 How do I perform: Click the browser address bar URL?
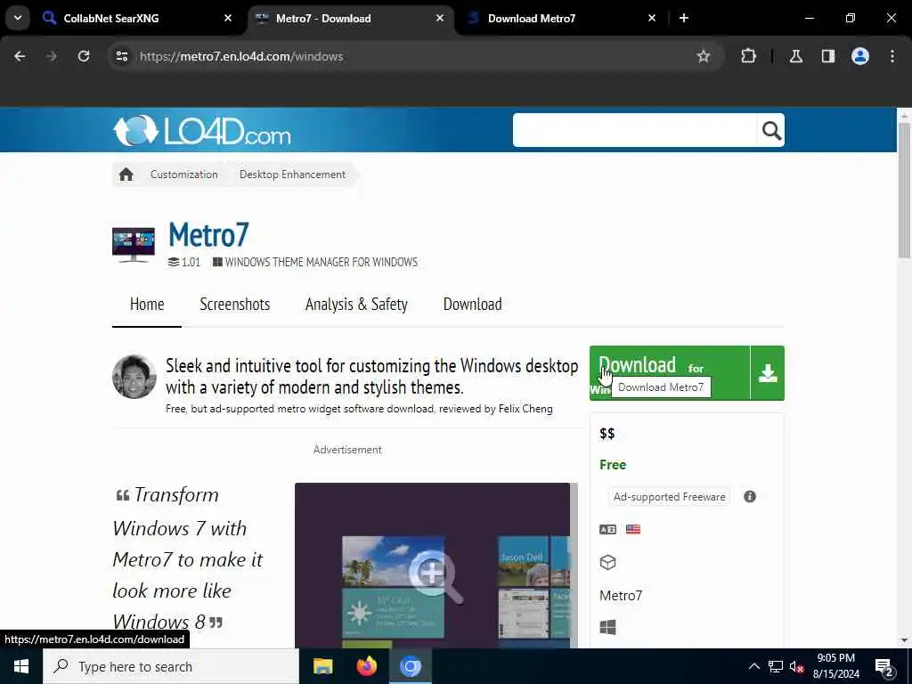coord(241,56)
